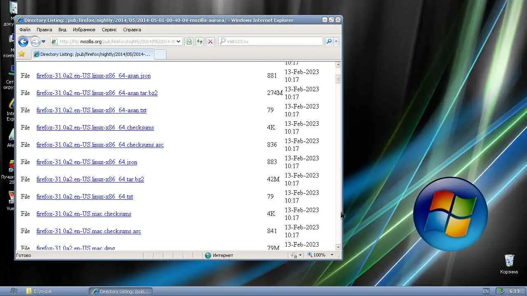Open the recent pages dropdown arrow
Screen dimensions: 527x296
[x=43, y=42]
